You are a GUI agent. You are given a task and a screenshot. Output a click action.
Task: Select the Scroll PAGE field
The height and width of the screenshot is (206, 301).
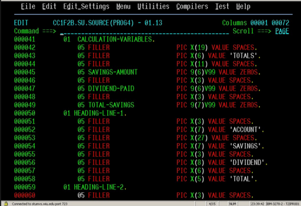coord(282,31)
